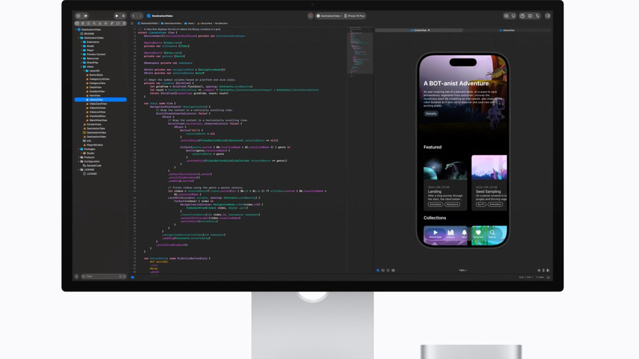Open the PlayerWindow file

point(93,145)
